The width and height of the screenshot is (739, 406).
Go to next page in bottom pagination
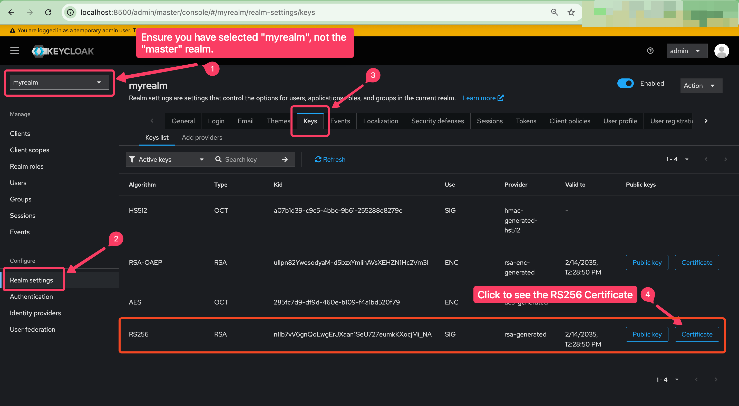[715, 379]
